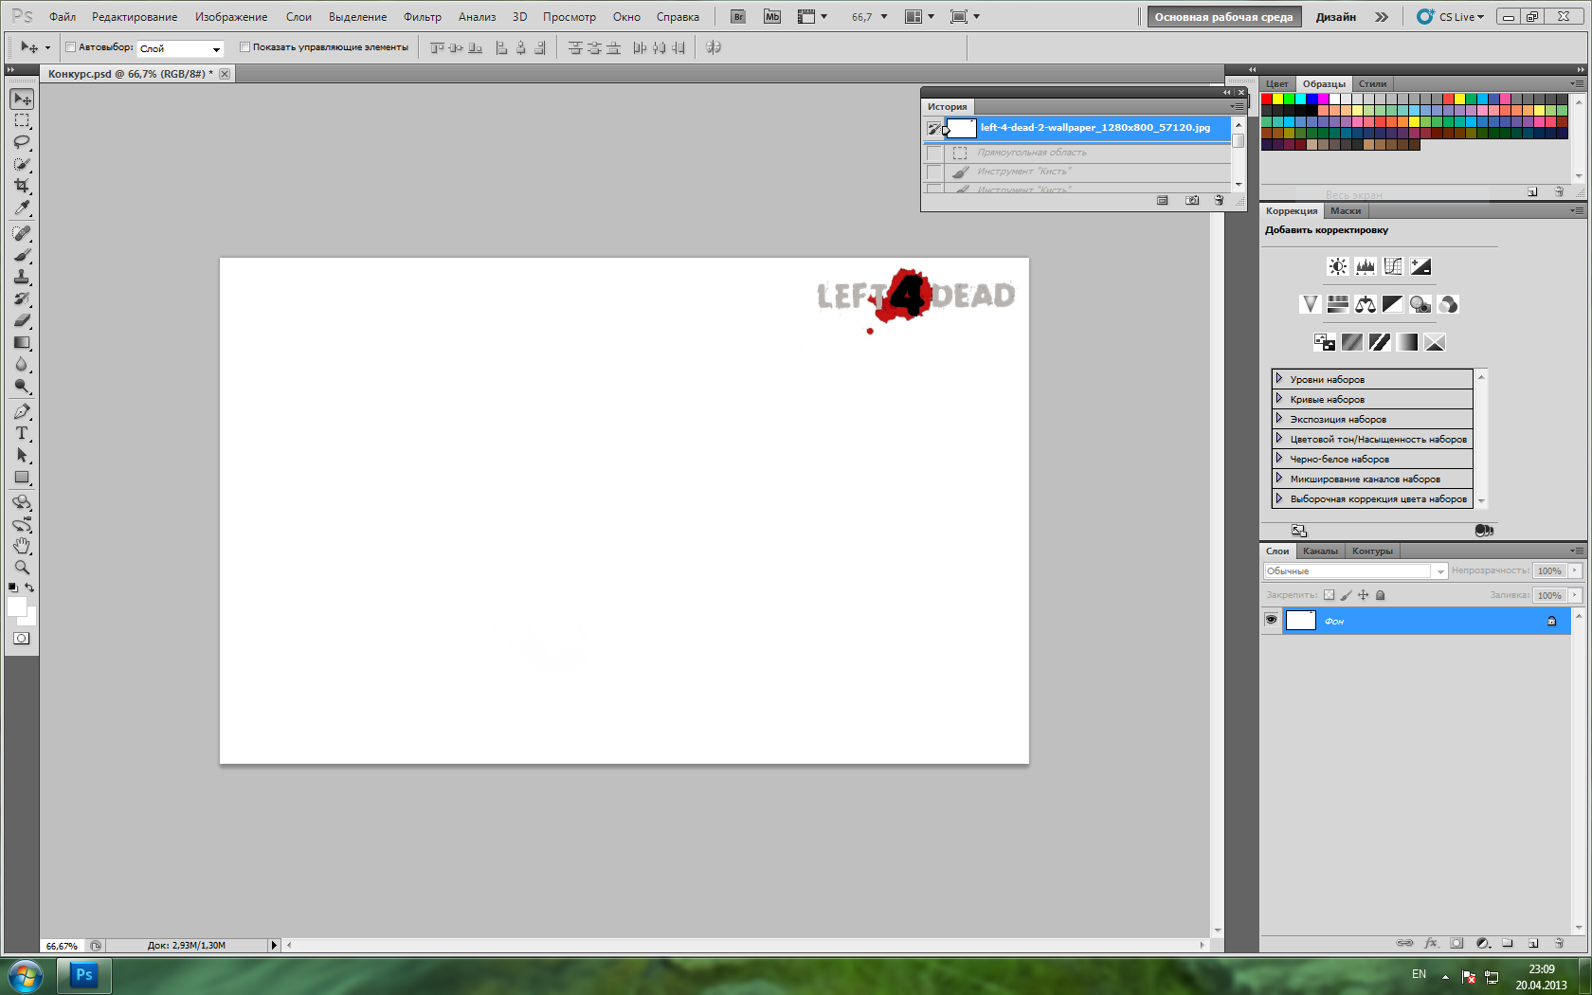Expand Уровни наборов preset list
The width and height of the screenshot is (1592, 995).
click(1278, 379)
